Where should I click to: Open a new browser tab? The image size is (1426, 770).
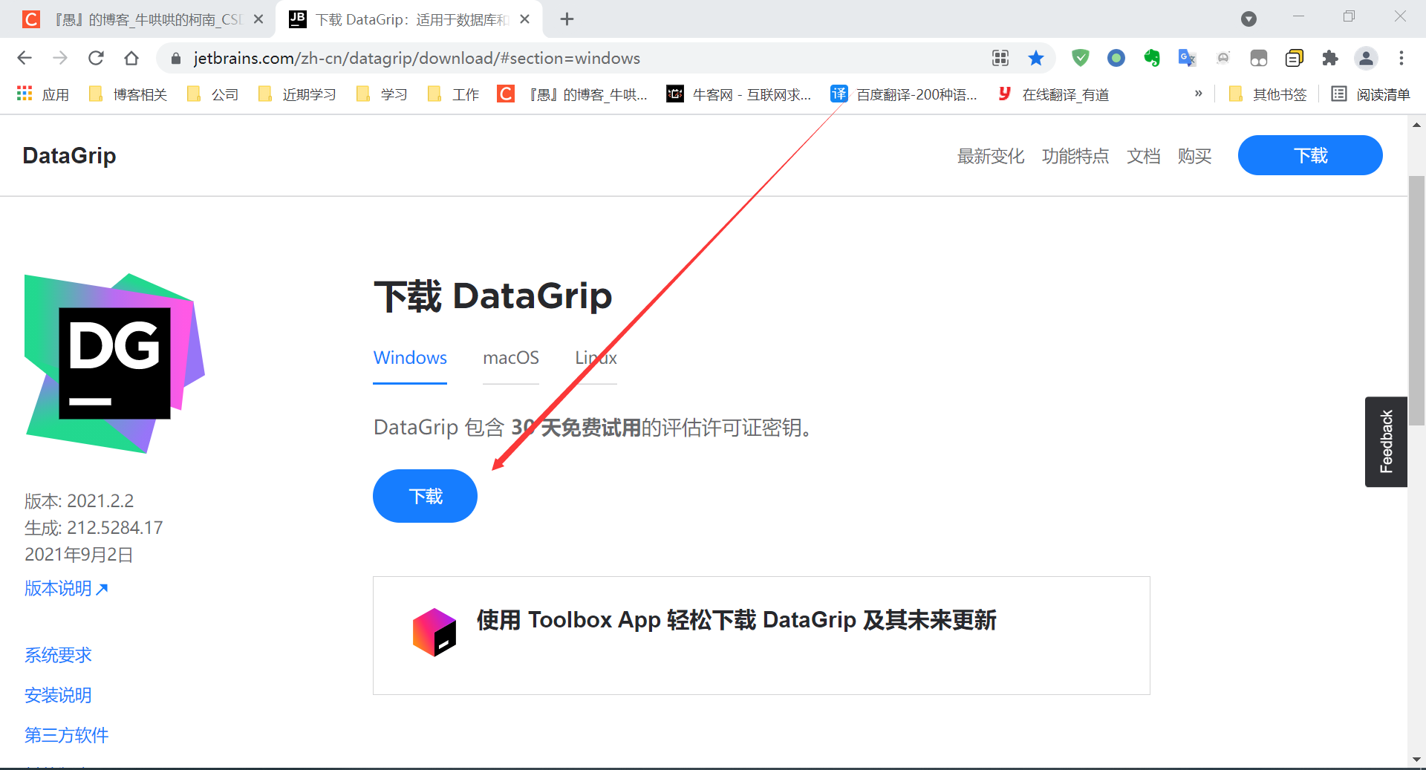pos(567,19)
